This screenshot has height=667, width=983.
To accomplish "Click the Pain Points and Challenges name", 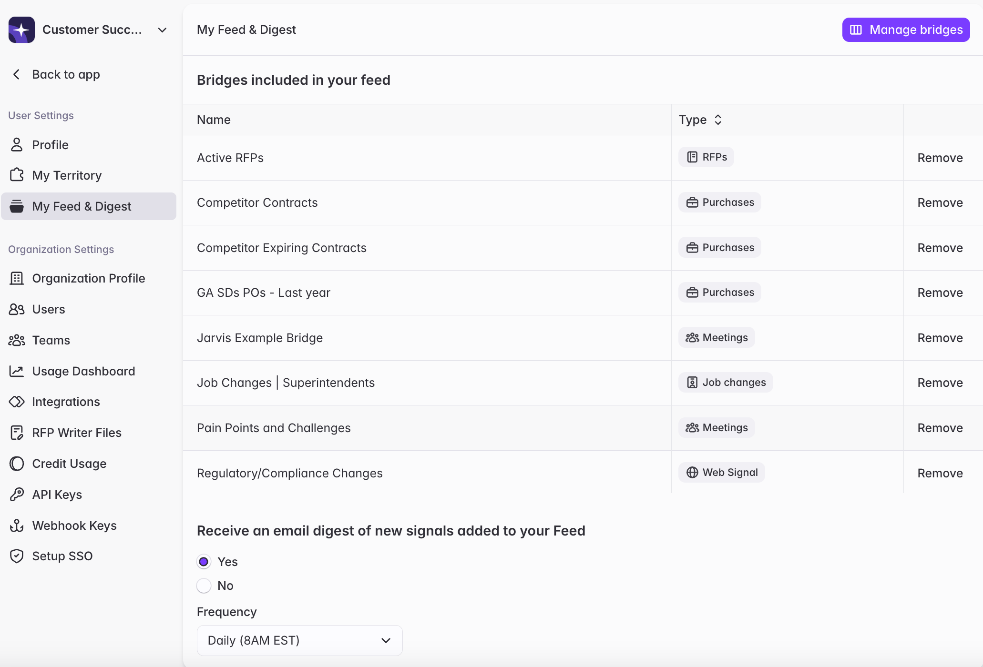I will 274,428.
